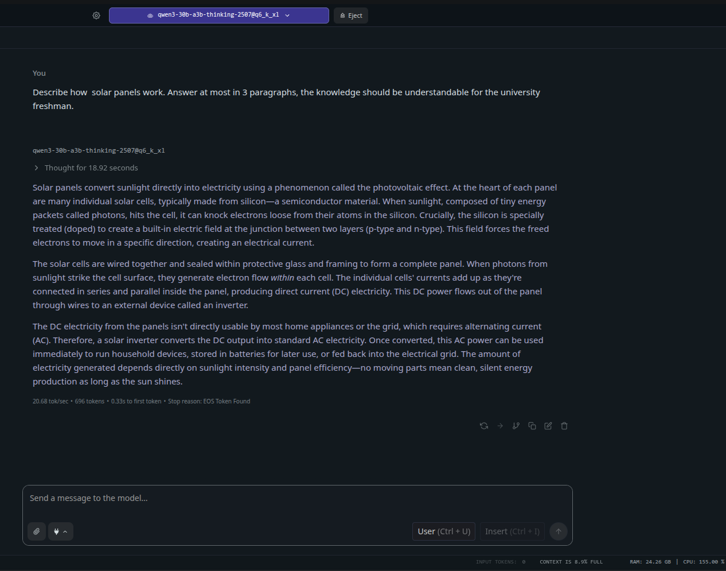This screenshot has height=571, width=726.
Task: Eject the loaded model
Action: pyautogui.click(x=351, y=15)
